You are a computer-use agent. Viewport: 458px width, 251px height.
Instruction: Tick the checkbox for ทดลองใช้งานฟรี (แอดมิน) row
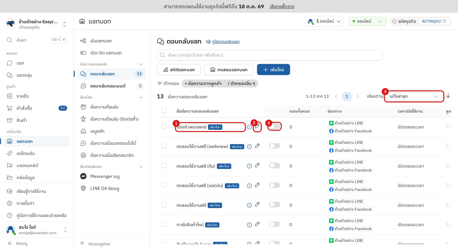pos(164,185)
